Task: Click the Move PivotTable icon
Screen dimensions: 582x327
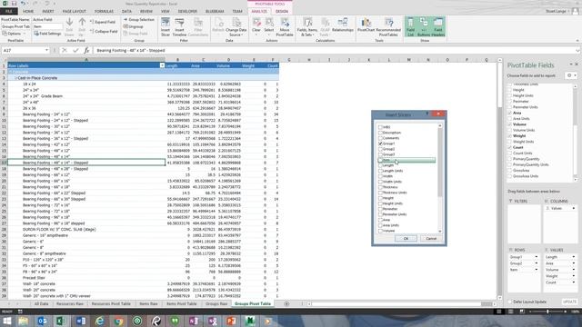Action: 285,26
